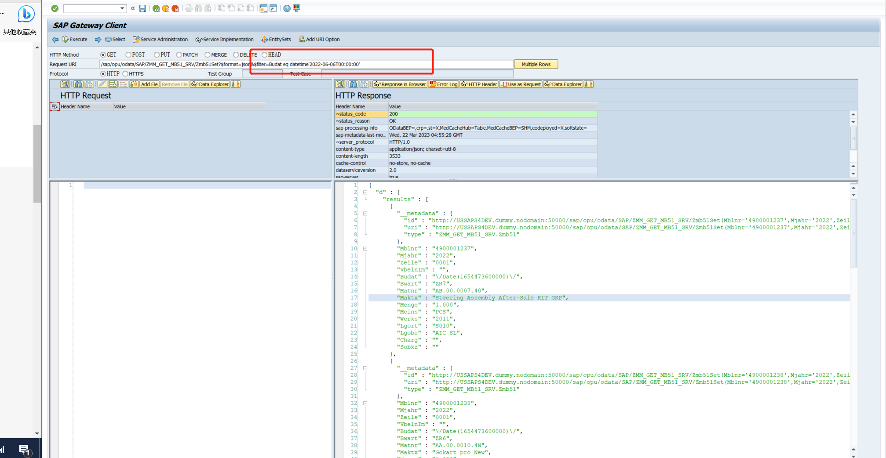Click the Multiple Rows button

(x=536, y=64)
